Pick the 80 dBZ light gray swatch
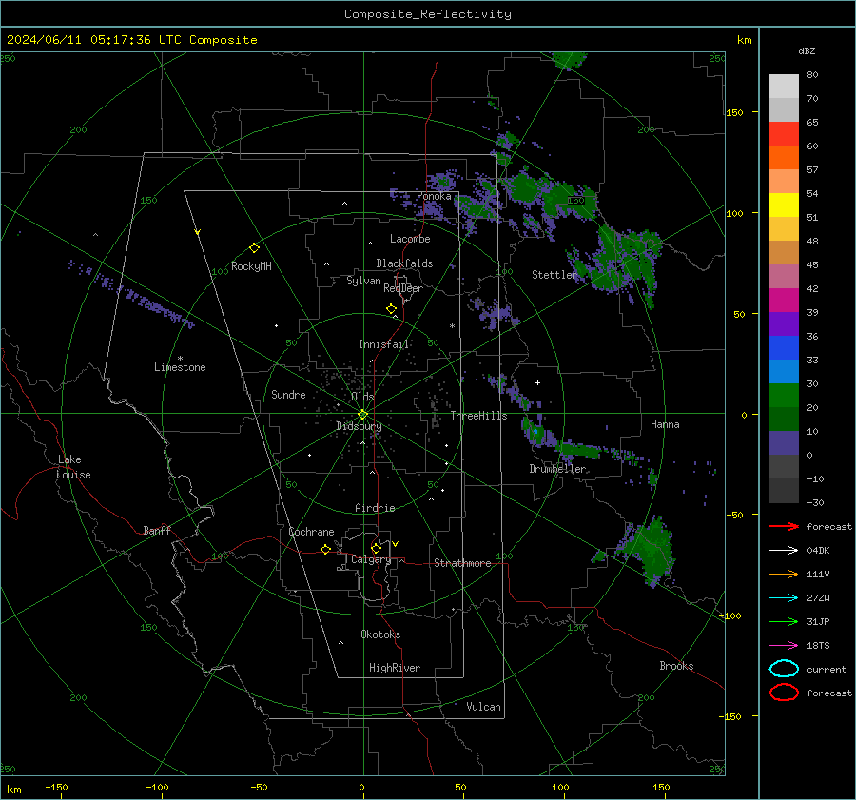The image size is (856, 800). tap(784, 86)
